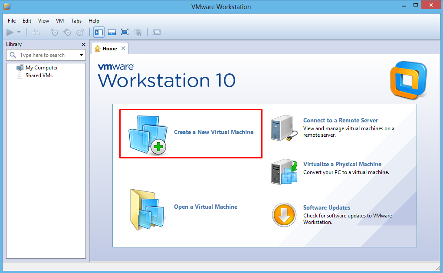Open the Tabs menu
The width and height of the screenshot is (443, 273).
[76, 21]
